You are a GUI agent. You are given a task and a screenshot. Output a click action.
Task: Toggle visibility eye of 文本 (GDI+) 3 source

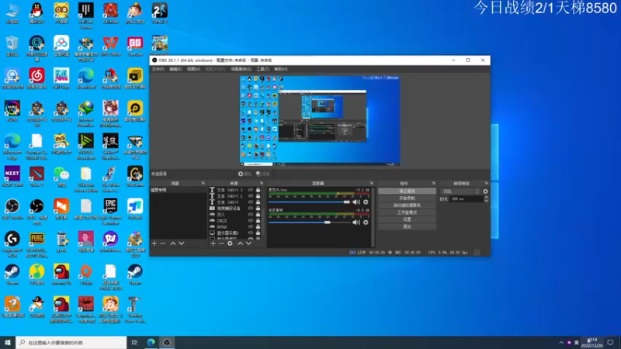coord(250,190)
